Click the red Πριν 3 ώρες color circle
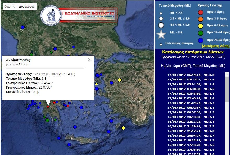This screenshot has width=230, height=155. [x=200, y=12]
